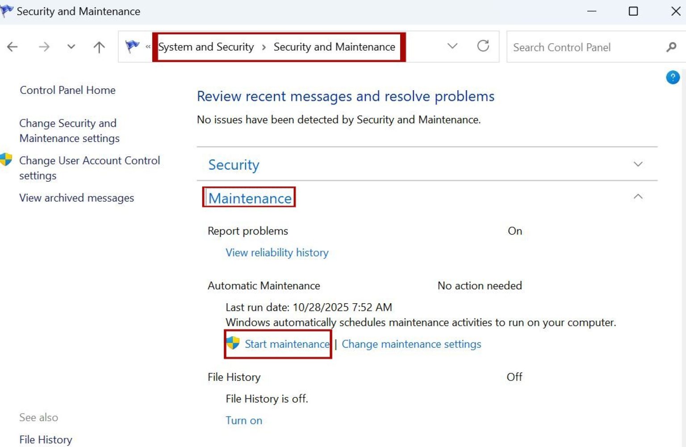The height and width of the screenshot is (447, 686).
Task: Start maintenance manually
Action: (x=287, y=344)
